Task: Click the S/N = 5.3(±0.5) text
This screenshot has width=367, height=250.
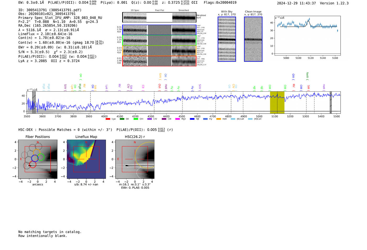Action: [34, 52]
